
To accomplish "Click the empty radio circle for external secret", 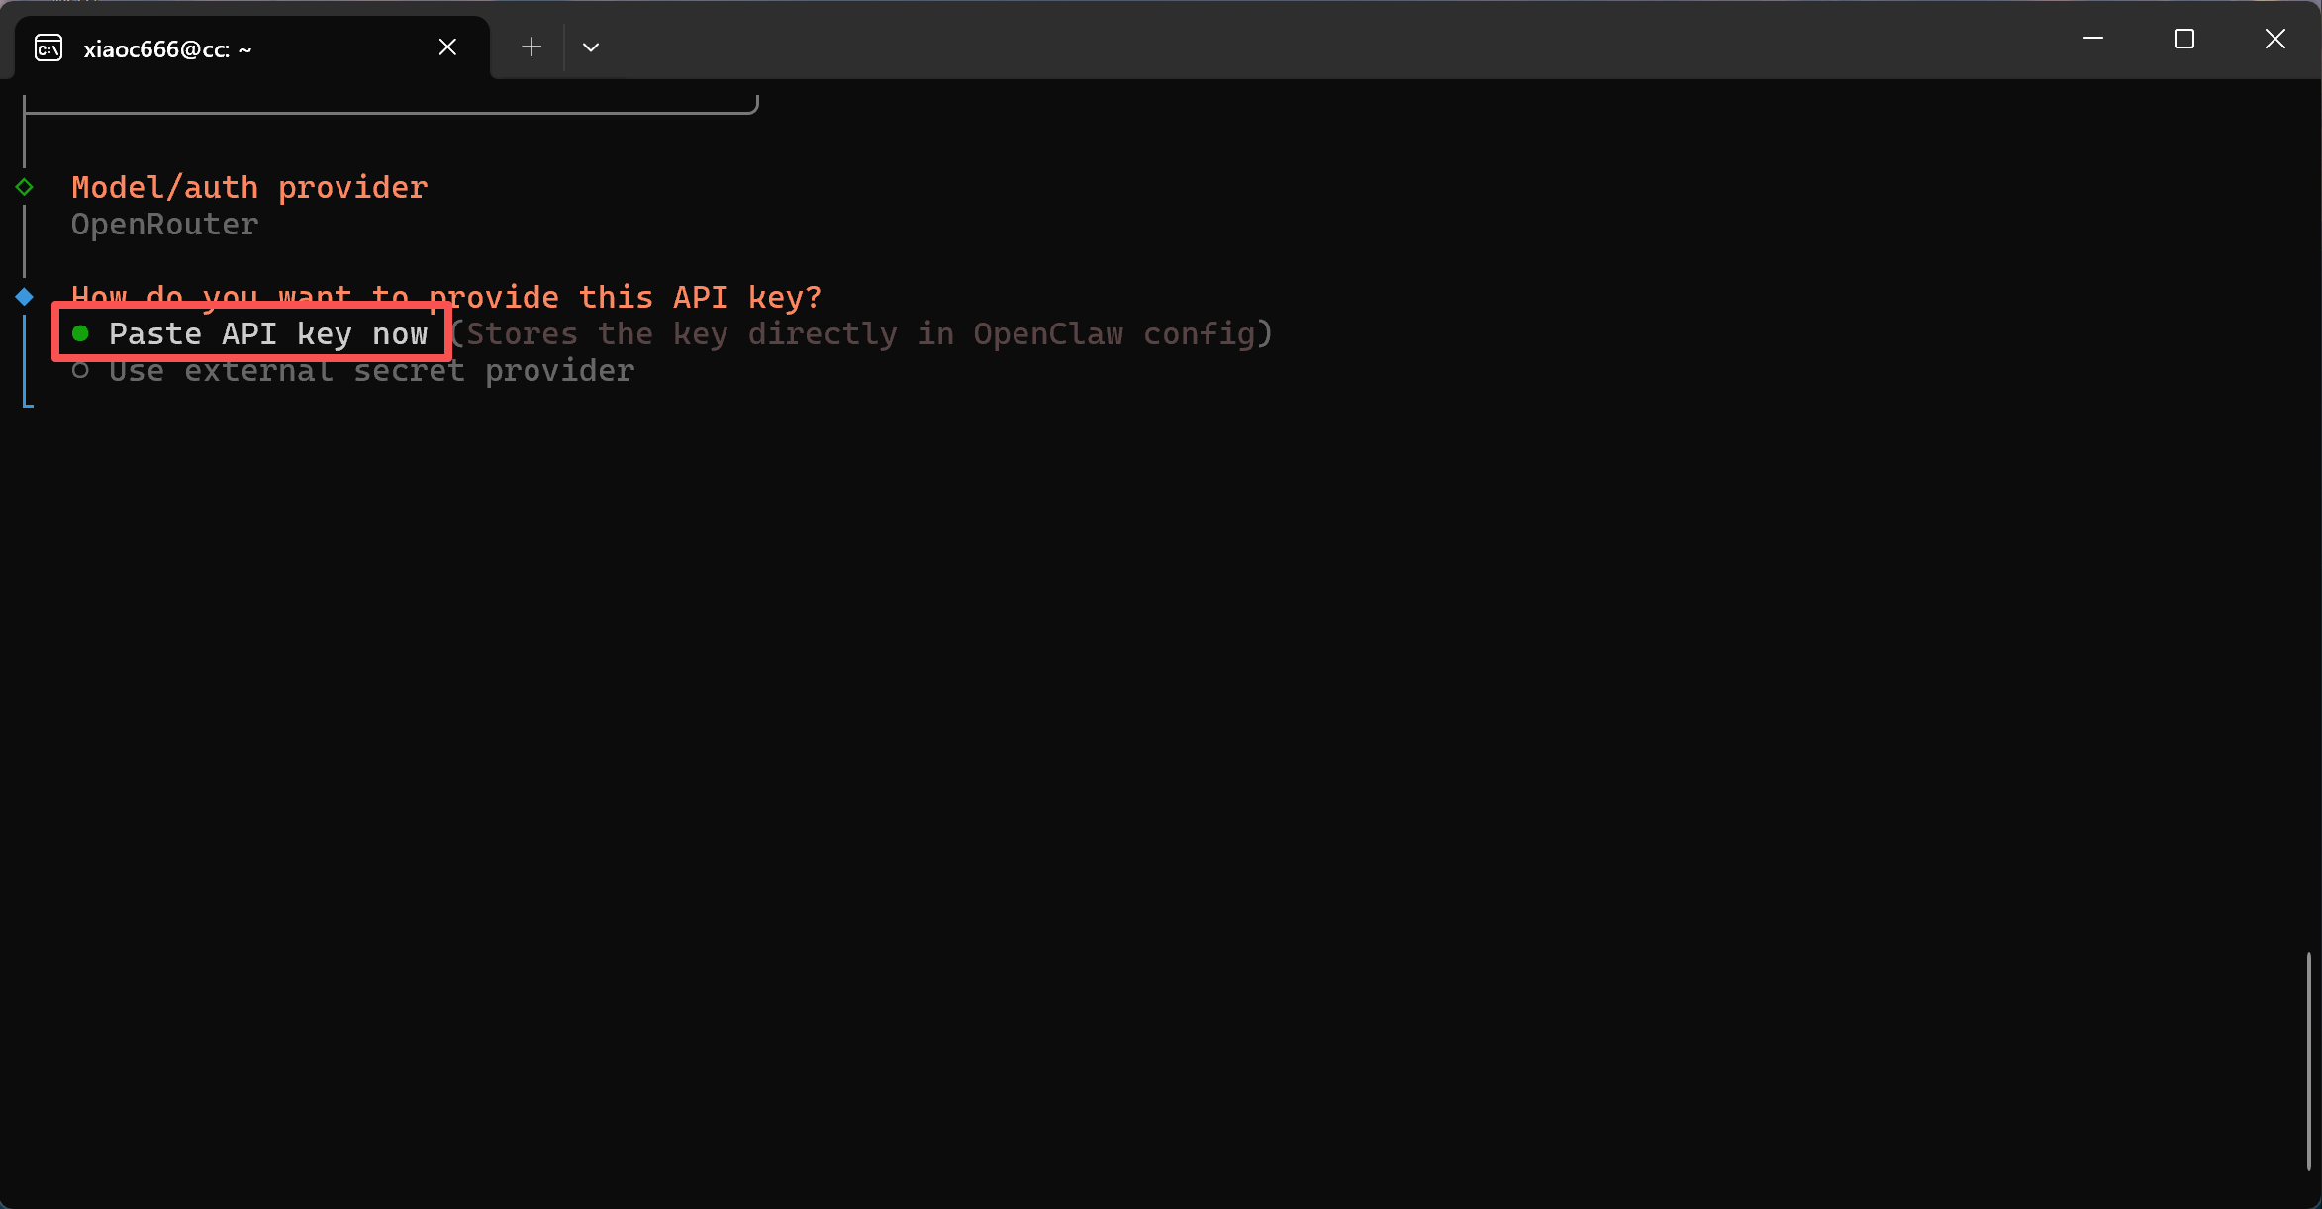I will [81, 371].
